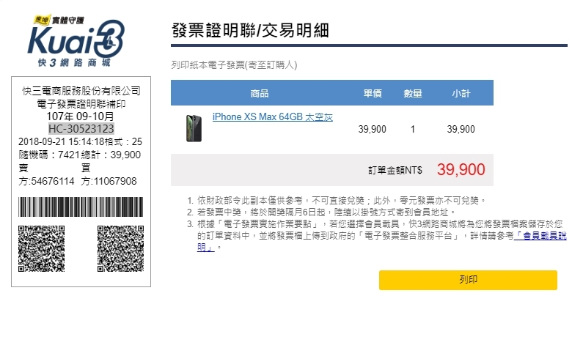Click the iPhone product thumbnail
The image size is (572, 348).
(x=194, y=128)
